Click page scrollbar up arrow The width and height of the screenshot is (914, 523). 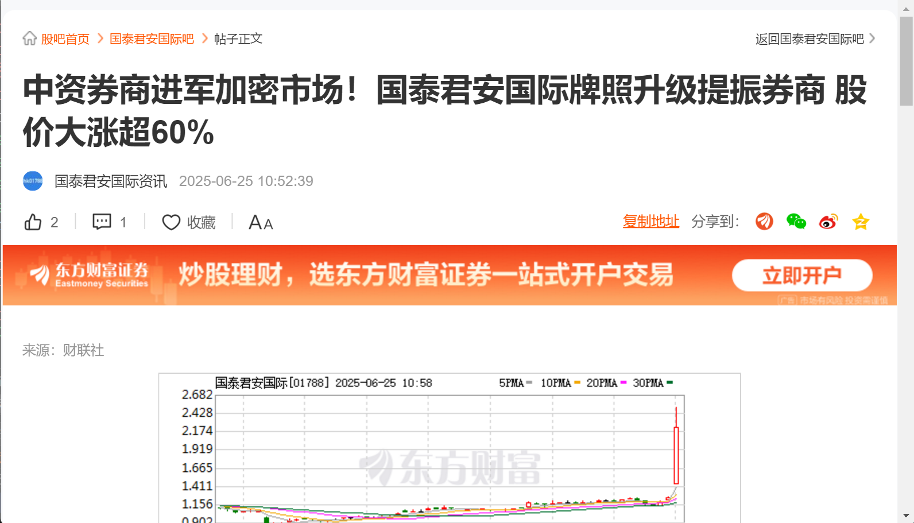click(907, 8)
